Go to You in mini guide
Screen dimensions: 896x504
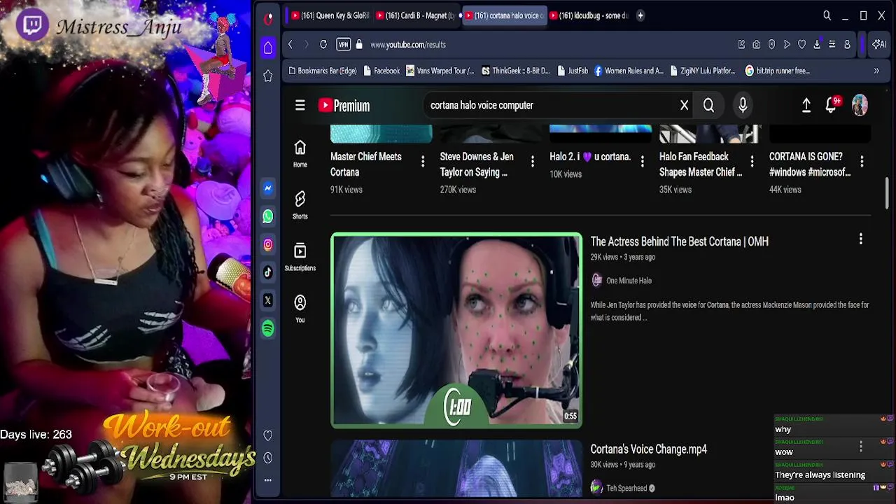(300, 309)
